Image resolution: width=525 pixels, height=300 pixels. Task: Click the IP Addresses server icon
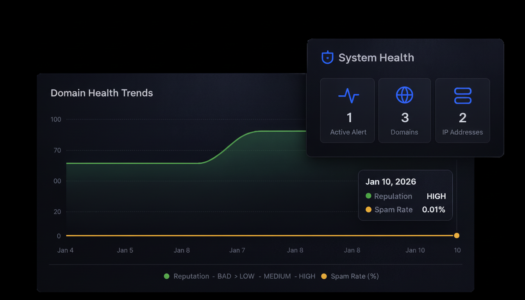(462, 95)
